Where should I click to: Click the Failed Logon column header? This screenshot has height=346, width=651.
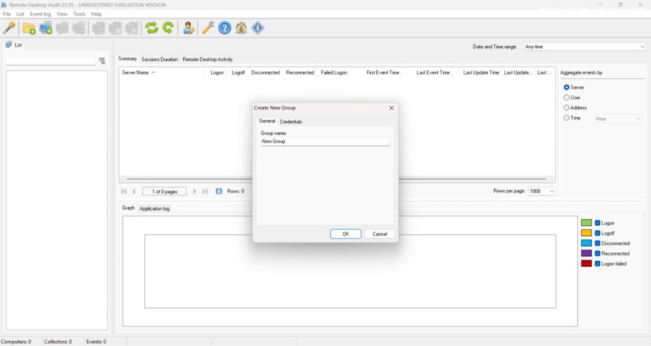[x=333, y=73]
